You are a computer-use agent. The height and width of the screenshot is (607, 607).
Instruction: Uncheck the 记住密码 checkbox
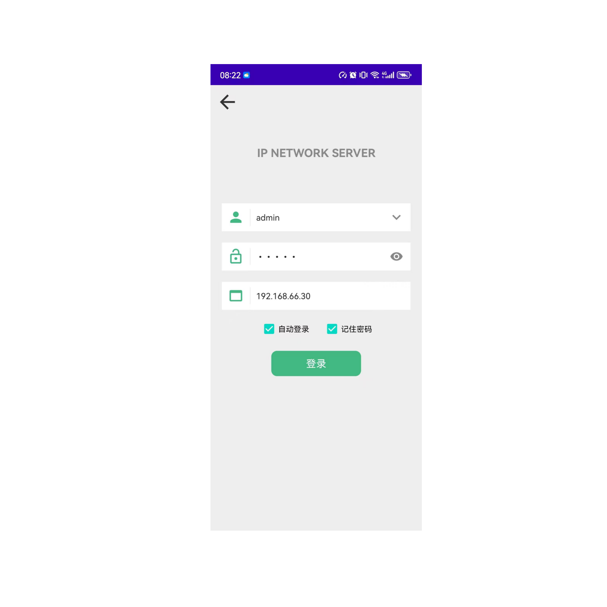tap(332, 329)
